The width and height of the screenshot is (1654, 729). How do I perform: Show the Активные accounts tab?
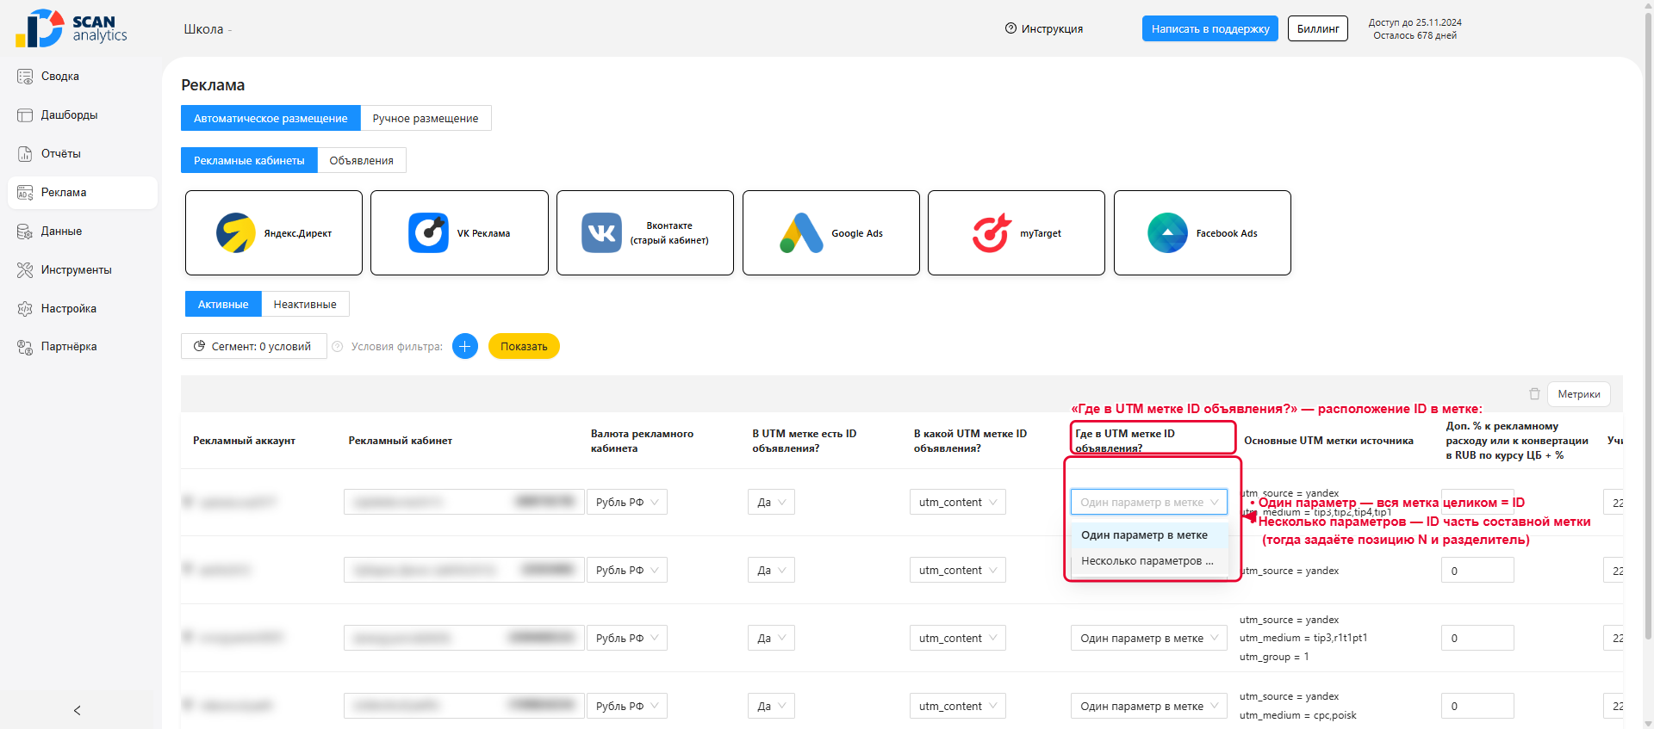[x=223, y=304]
